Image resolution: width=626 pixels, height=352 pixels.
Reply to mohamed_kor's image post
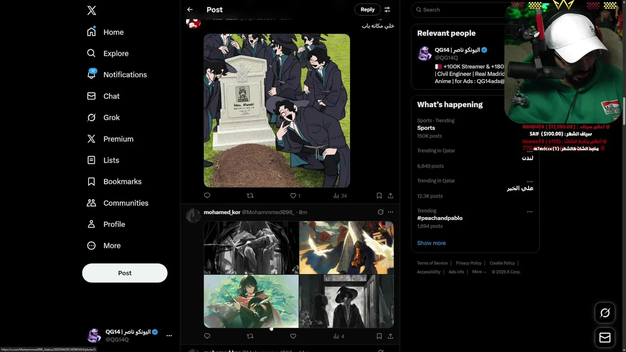[x=207, y=336]
